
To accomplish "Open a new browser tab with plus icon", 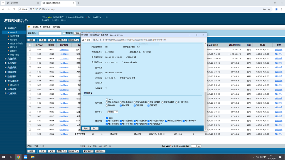I will pos(79,3).
